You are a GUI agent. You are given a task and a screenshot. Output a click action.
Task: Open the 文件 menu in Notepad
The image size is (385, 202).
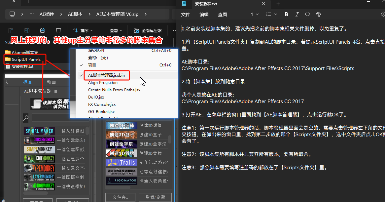(185, 15)
